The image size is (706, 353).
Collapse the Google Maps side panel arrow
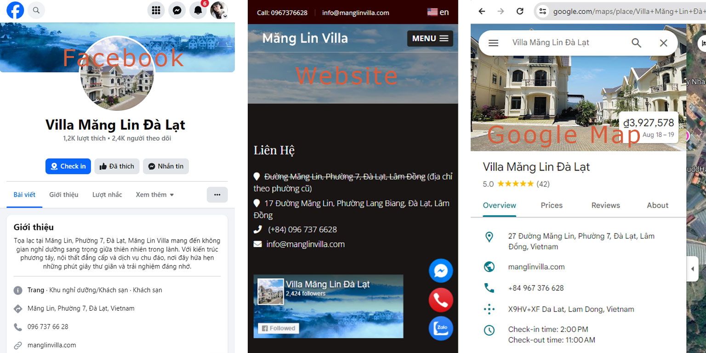pos(693,269)
